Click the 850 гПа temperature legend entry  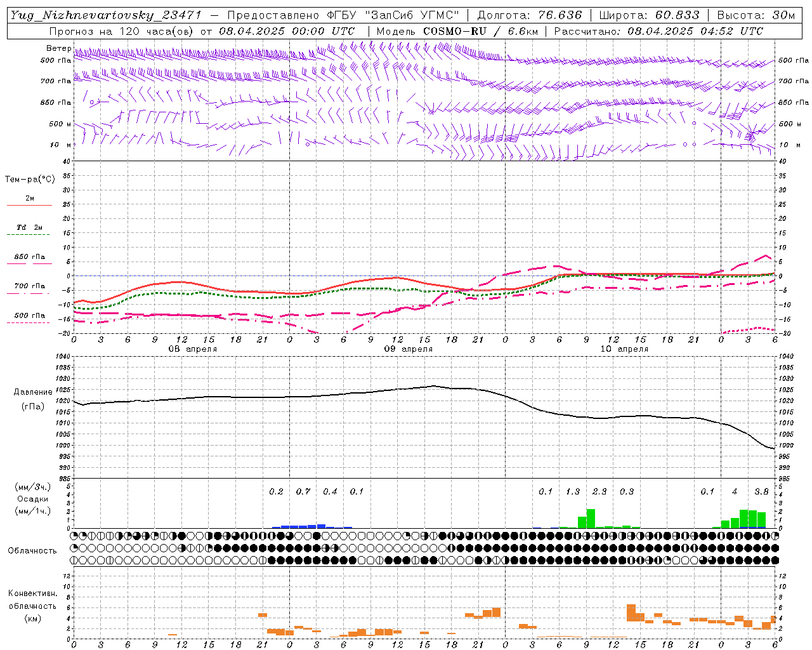pos(29,256)
